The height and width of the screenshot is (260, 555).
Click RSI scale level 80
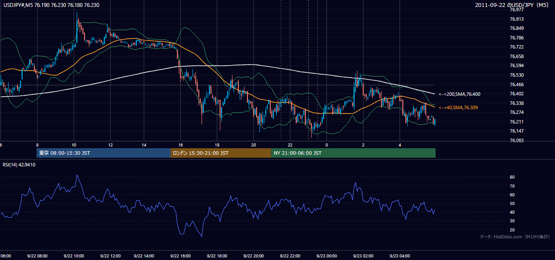click(512, 177)
